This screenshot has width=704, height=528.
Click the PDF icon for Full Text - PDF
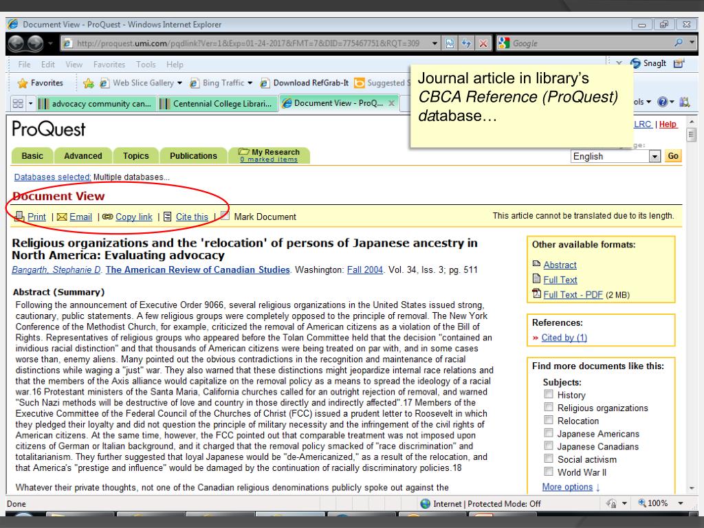536,294
